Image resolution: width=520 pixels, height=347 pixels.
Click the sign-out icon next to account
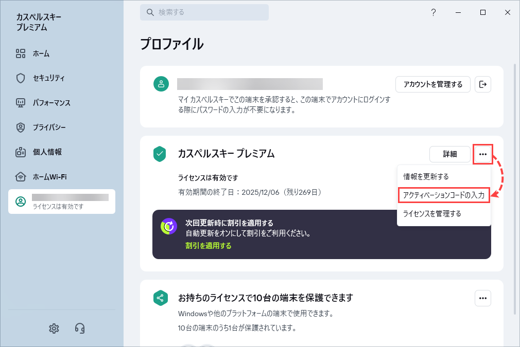tap(483, 84)
